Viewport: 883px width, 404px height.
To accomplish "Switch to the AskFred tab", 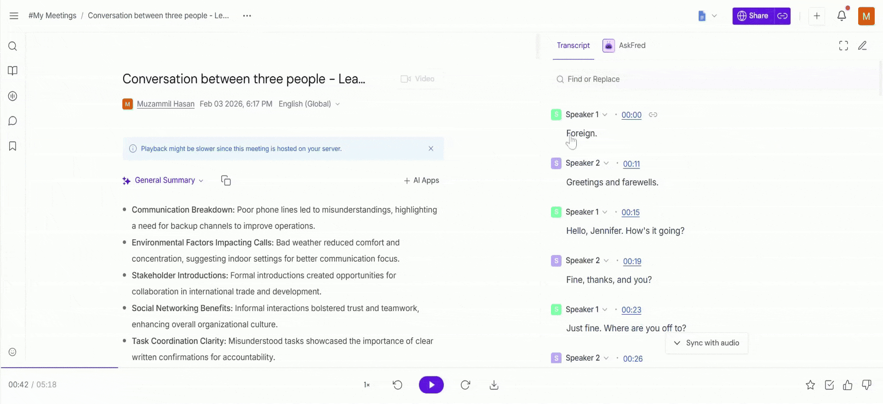I will [x=624, y=46].
